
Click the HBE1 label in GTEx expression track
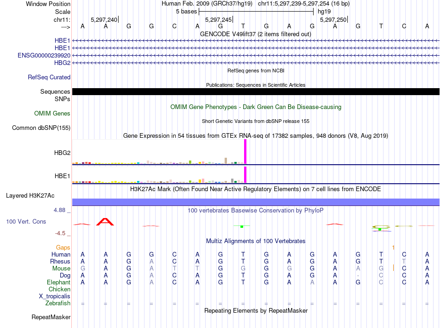63,176
